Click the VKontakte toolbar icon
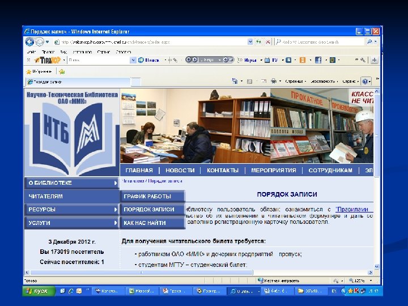 click(x=288, y=60)
